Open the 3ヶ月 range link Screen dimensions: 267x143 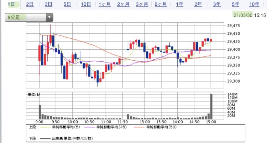pyautogui.click(x=142, y=4)
